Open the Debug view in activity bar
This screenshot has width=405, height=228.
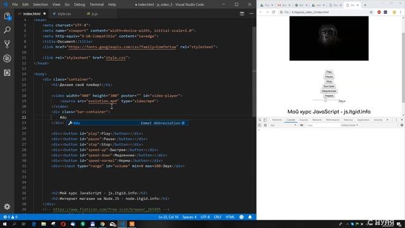coord(7,58)
